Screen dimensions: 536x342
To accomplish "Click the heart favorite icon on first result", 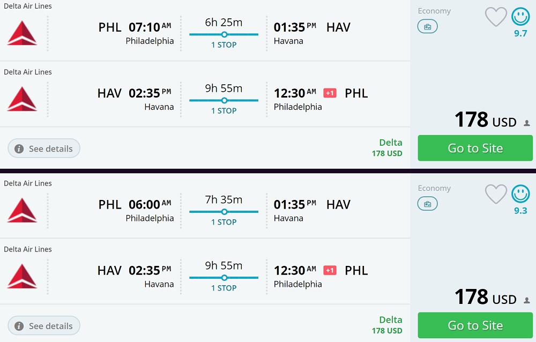I will point(496,17).
